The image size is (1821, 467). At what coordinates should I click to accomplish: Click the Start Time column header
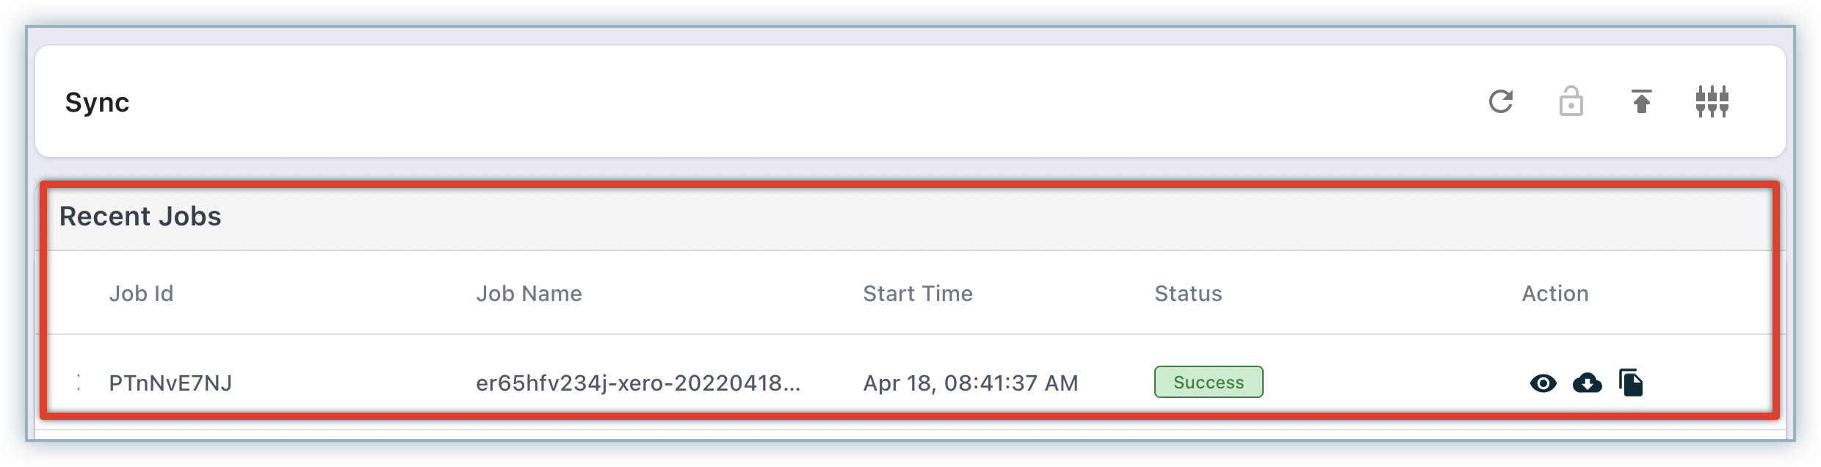coord(917,294)
